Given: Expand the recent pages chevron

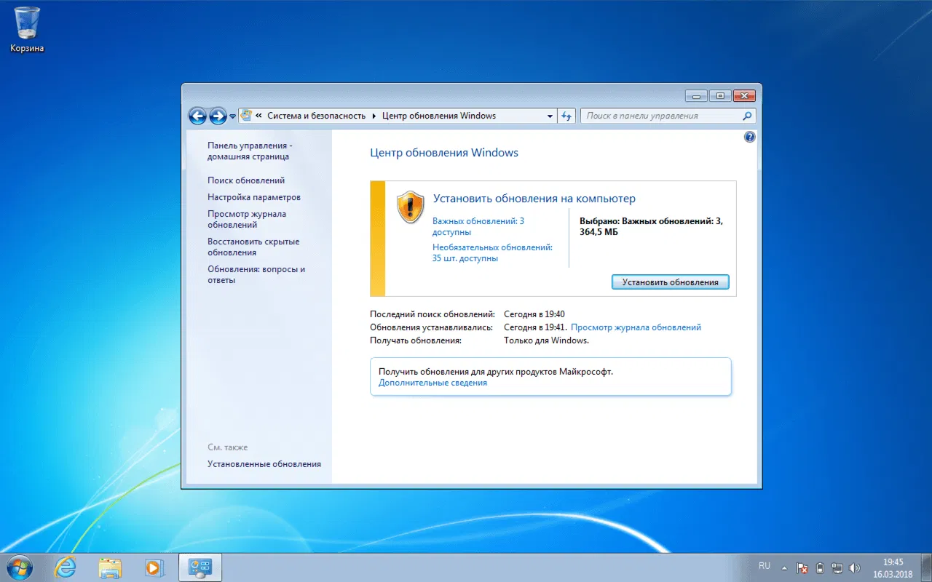Looking at the screenshot, I should [x=232, y=116].
